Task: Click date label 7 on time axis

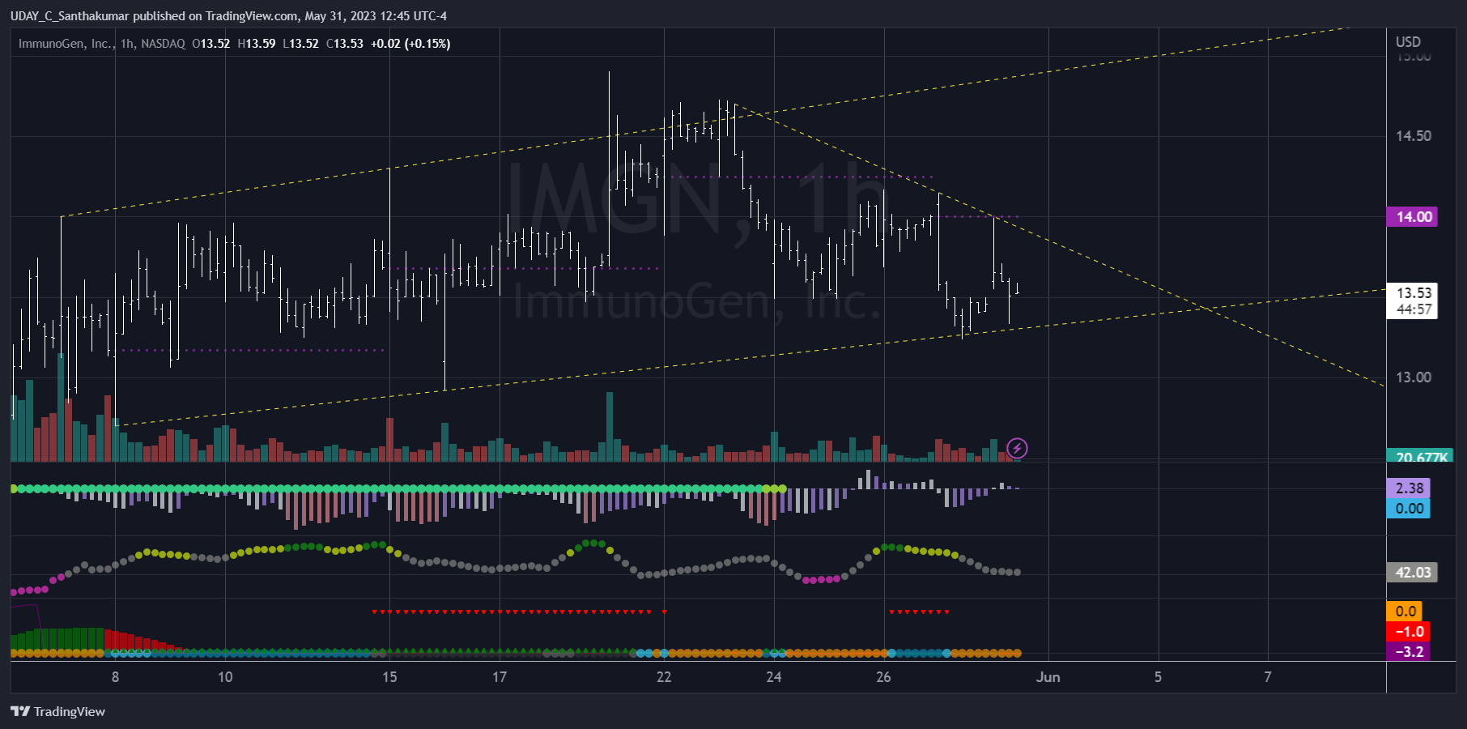Action: [x=1268, y=677]
